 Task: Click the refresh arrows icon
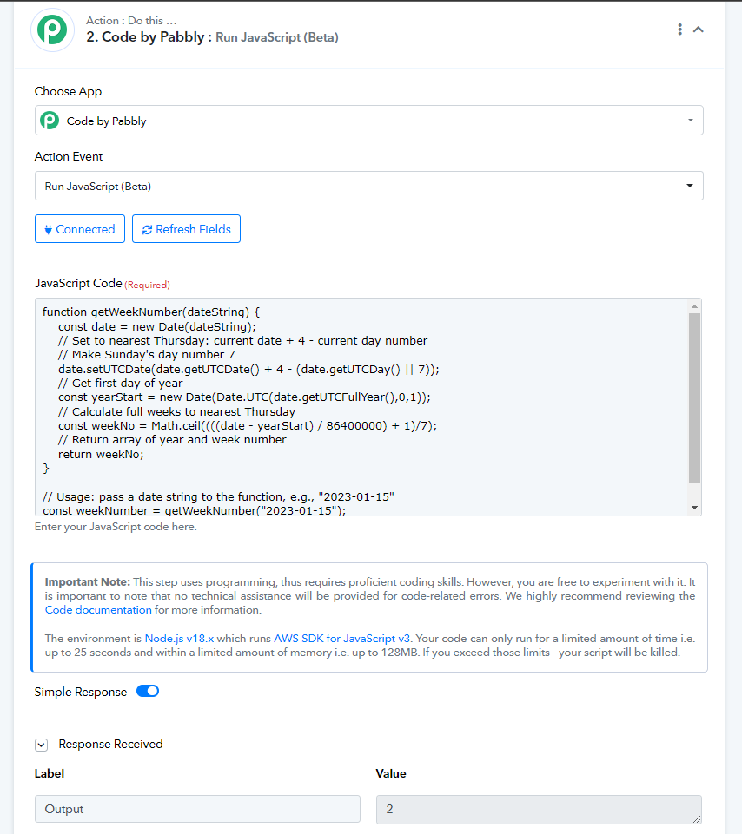click(x=147, y=230)
